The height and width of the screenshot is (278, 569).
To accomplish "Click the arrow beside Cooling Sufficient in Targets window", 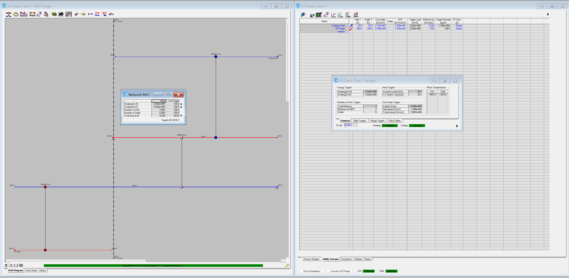I will [x=457, y=126].
